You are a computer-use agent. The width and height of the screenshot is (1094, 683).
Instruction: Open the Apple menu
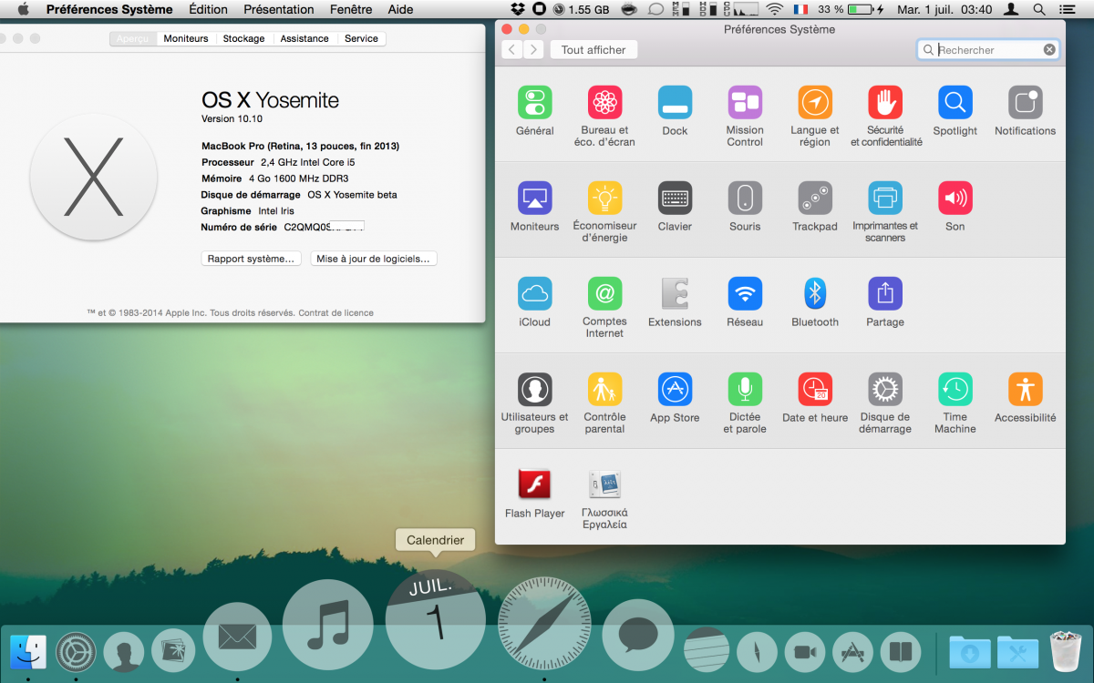pyautogui.click(x=24, y=9)
